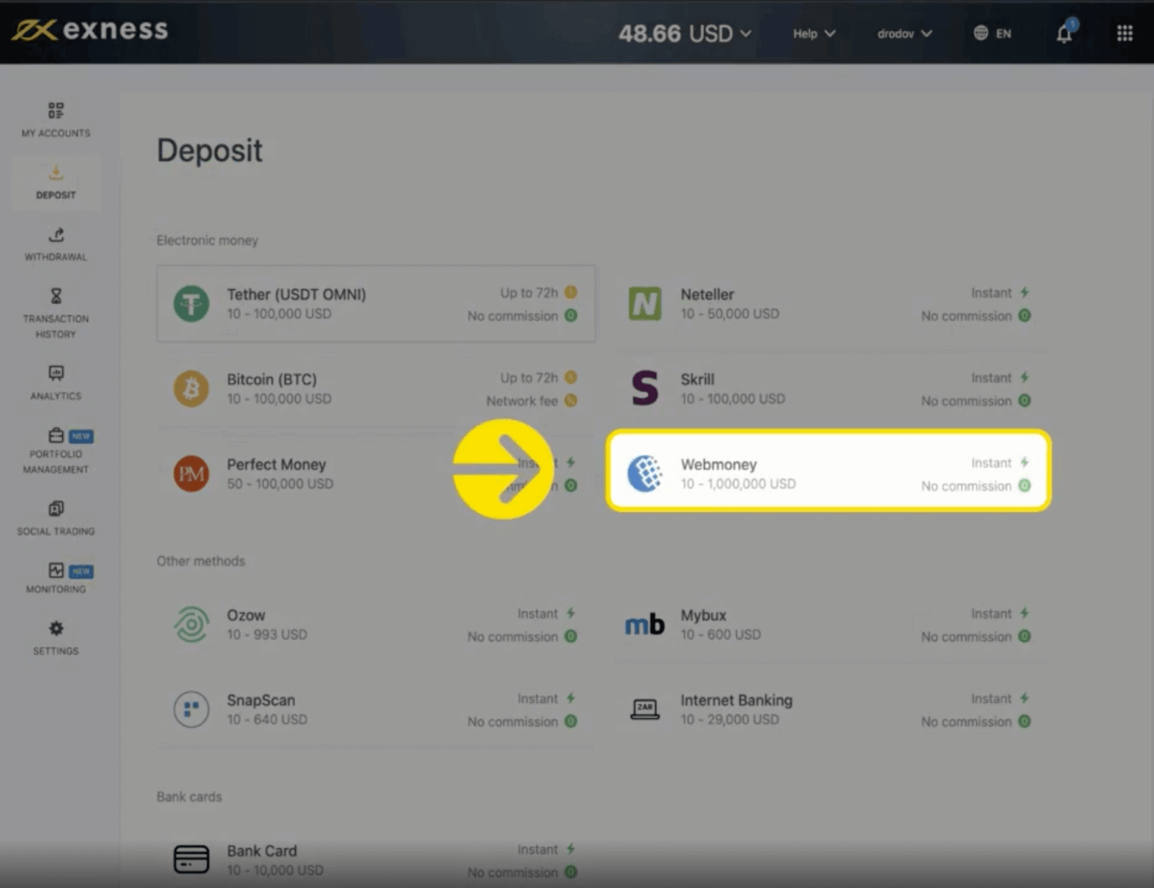Open the apps grid menu
1154x888 pixels.
point(1124,33)
